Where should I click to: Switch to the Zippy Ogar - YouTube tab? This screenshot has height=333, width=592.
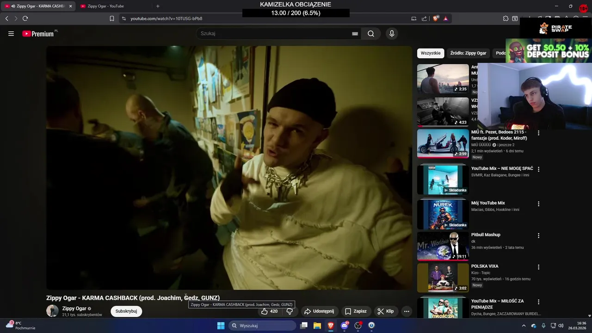pyautogui.click(x=111, y=6)
